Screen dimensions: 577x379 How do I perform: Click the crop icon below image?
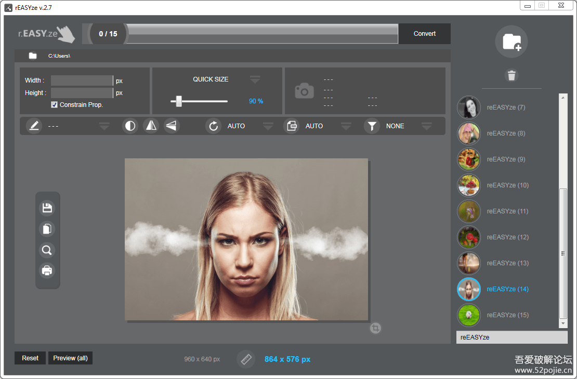point(376,328)
